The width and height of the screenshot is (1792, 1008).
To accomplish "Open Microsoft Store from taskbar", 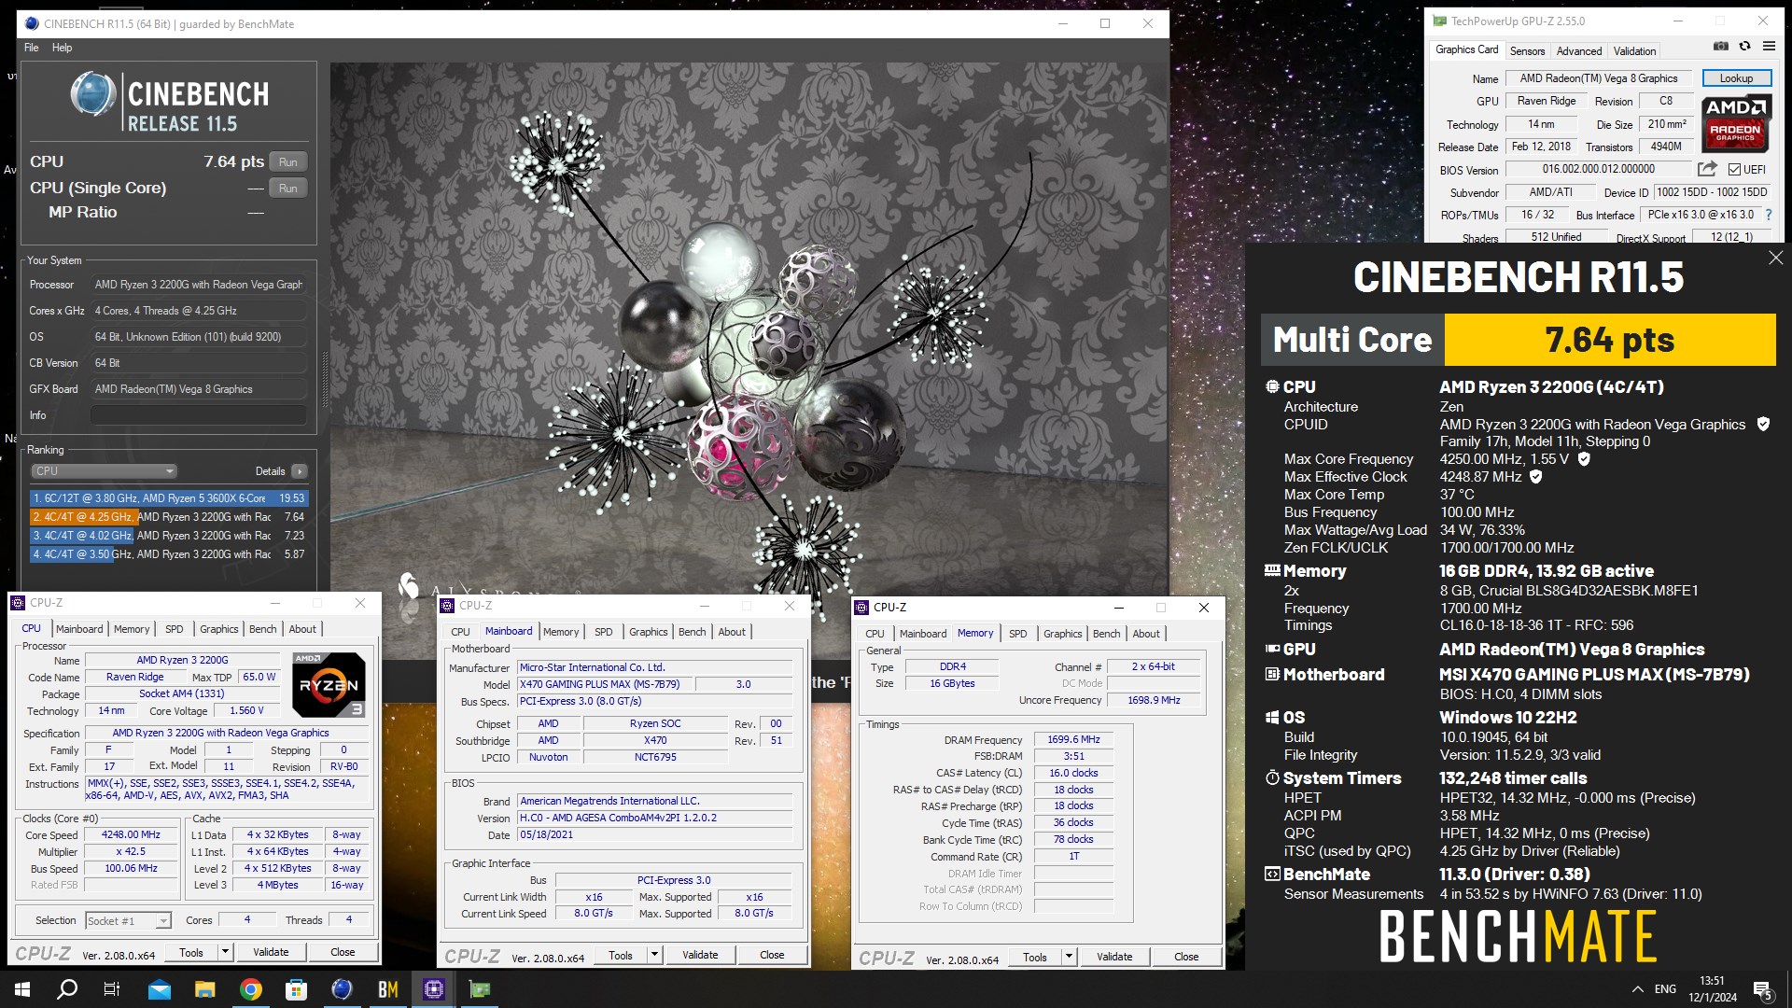I will (297, 989).
